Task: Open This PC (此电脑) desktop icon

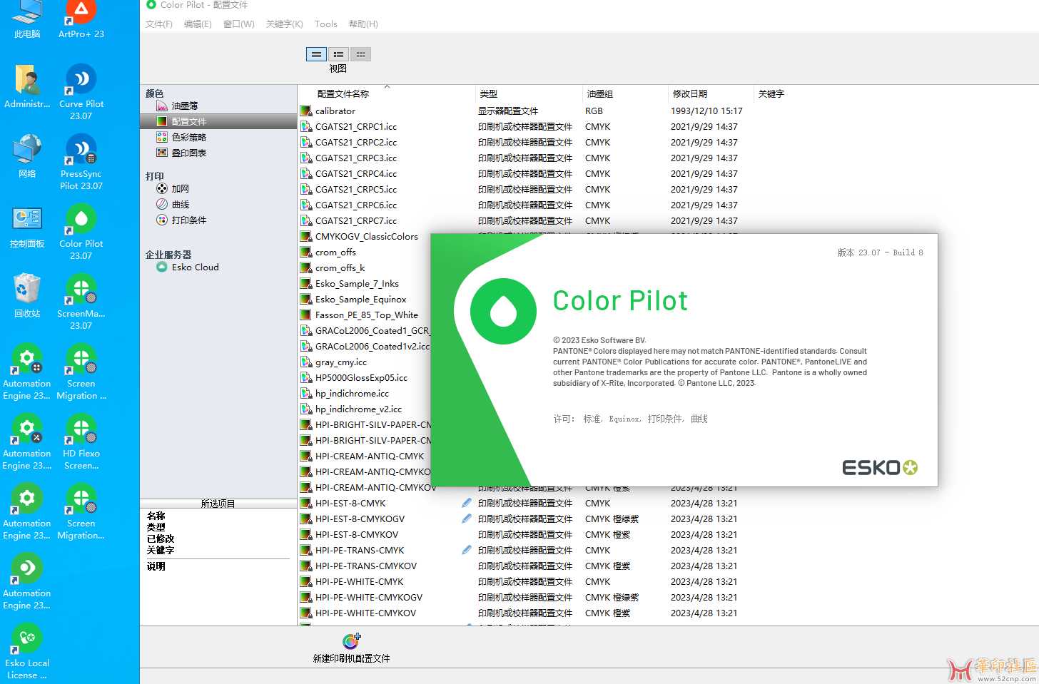Action: pos(27,20)
